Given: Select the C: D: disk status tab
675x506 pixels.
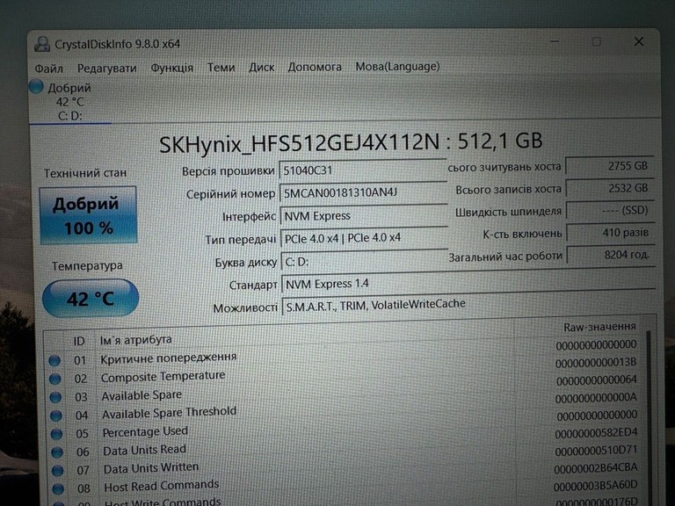Looking at the screenshot, I should pos(69,102).
